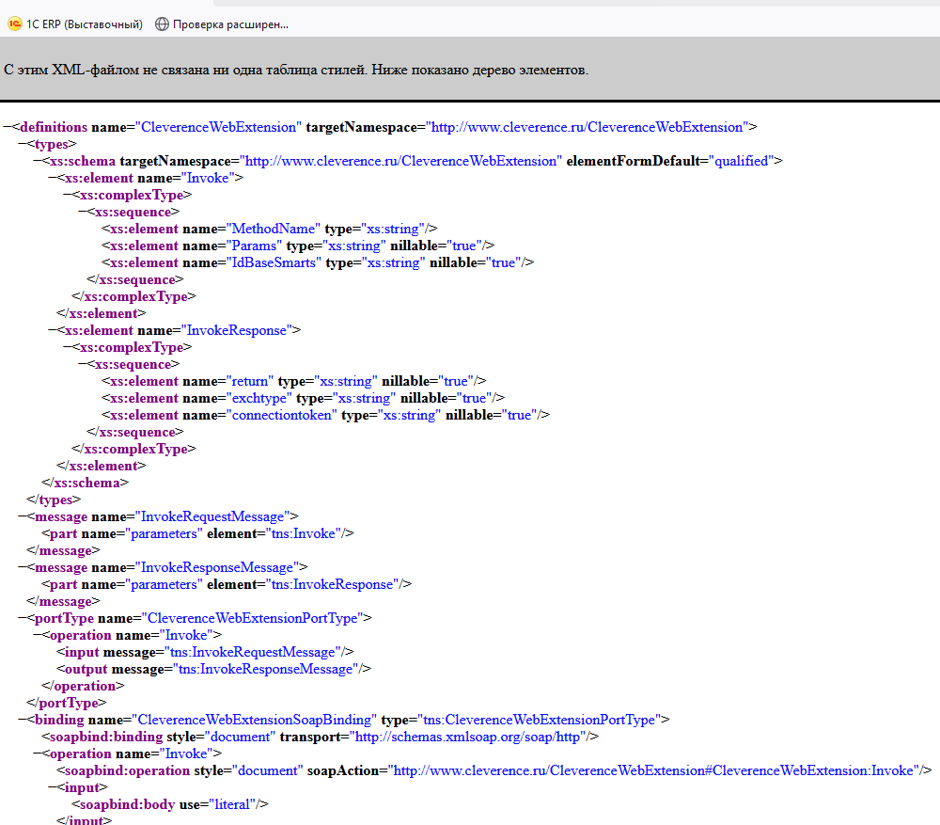Click the soapAction URL value
Image resolution: width=940 pixels, height=825 pixels.
point(653,770)
